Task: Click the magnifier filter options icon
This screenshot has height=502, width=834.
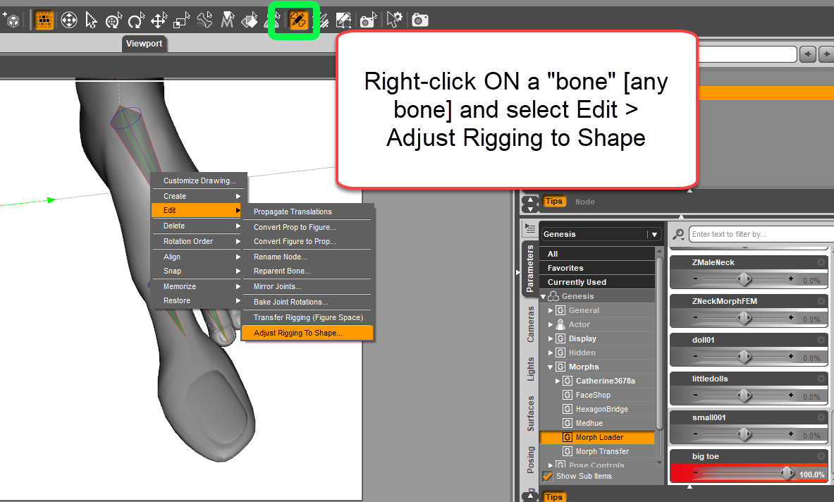Action: (678, 234)
